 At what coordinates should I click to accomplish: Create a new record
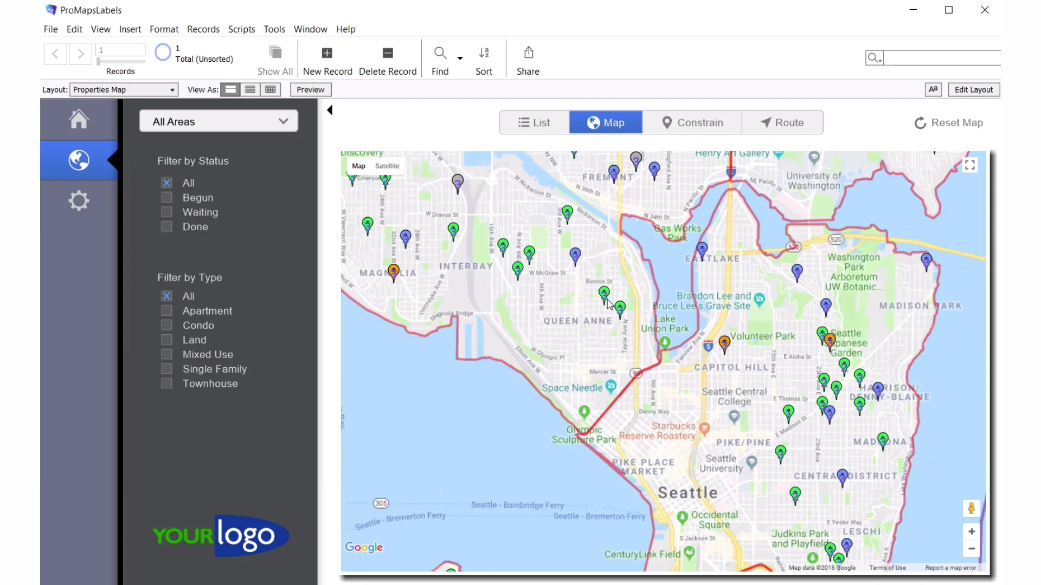pyautogui.click(x=327, y=60)
